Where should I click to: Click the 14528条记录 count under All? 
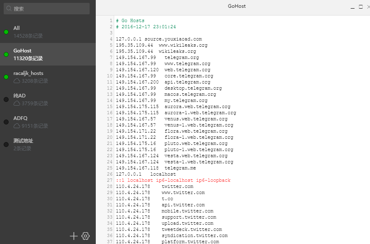tap(28, 36)
